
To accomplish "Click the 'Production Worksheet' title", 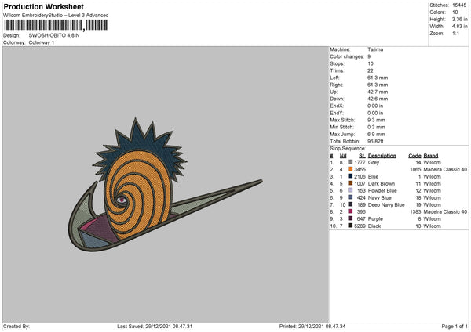I will click(x=43, y=6).
